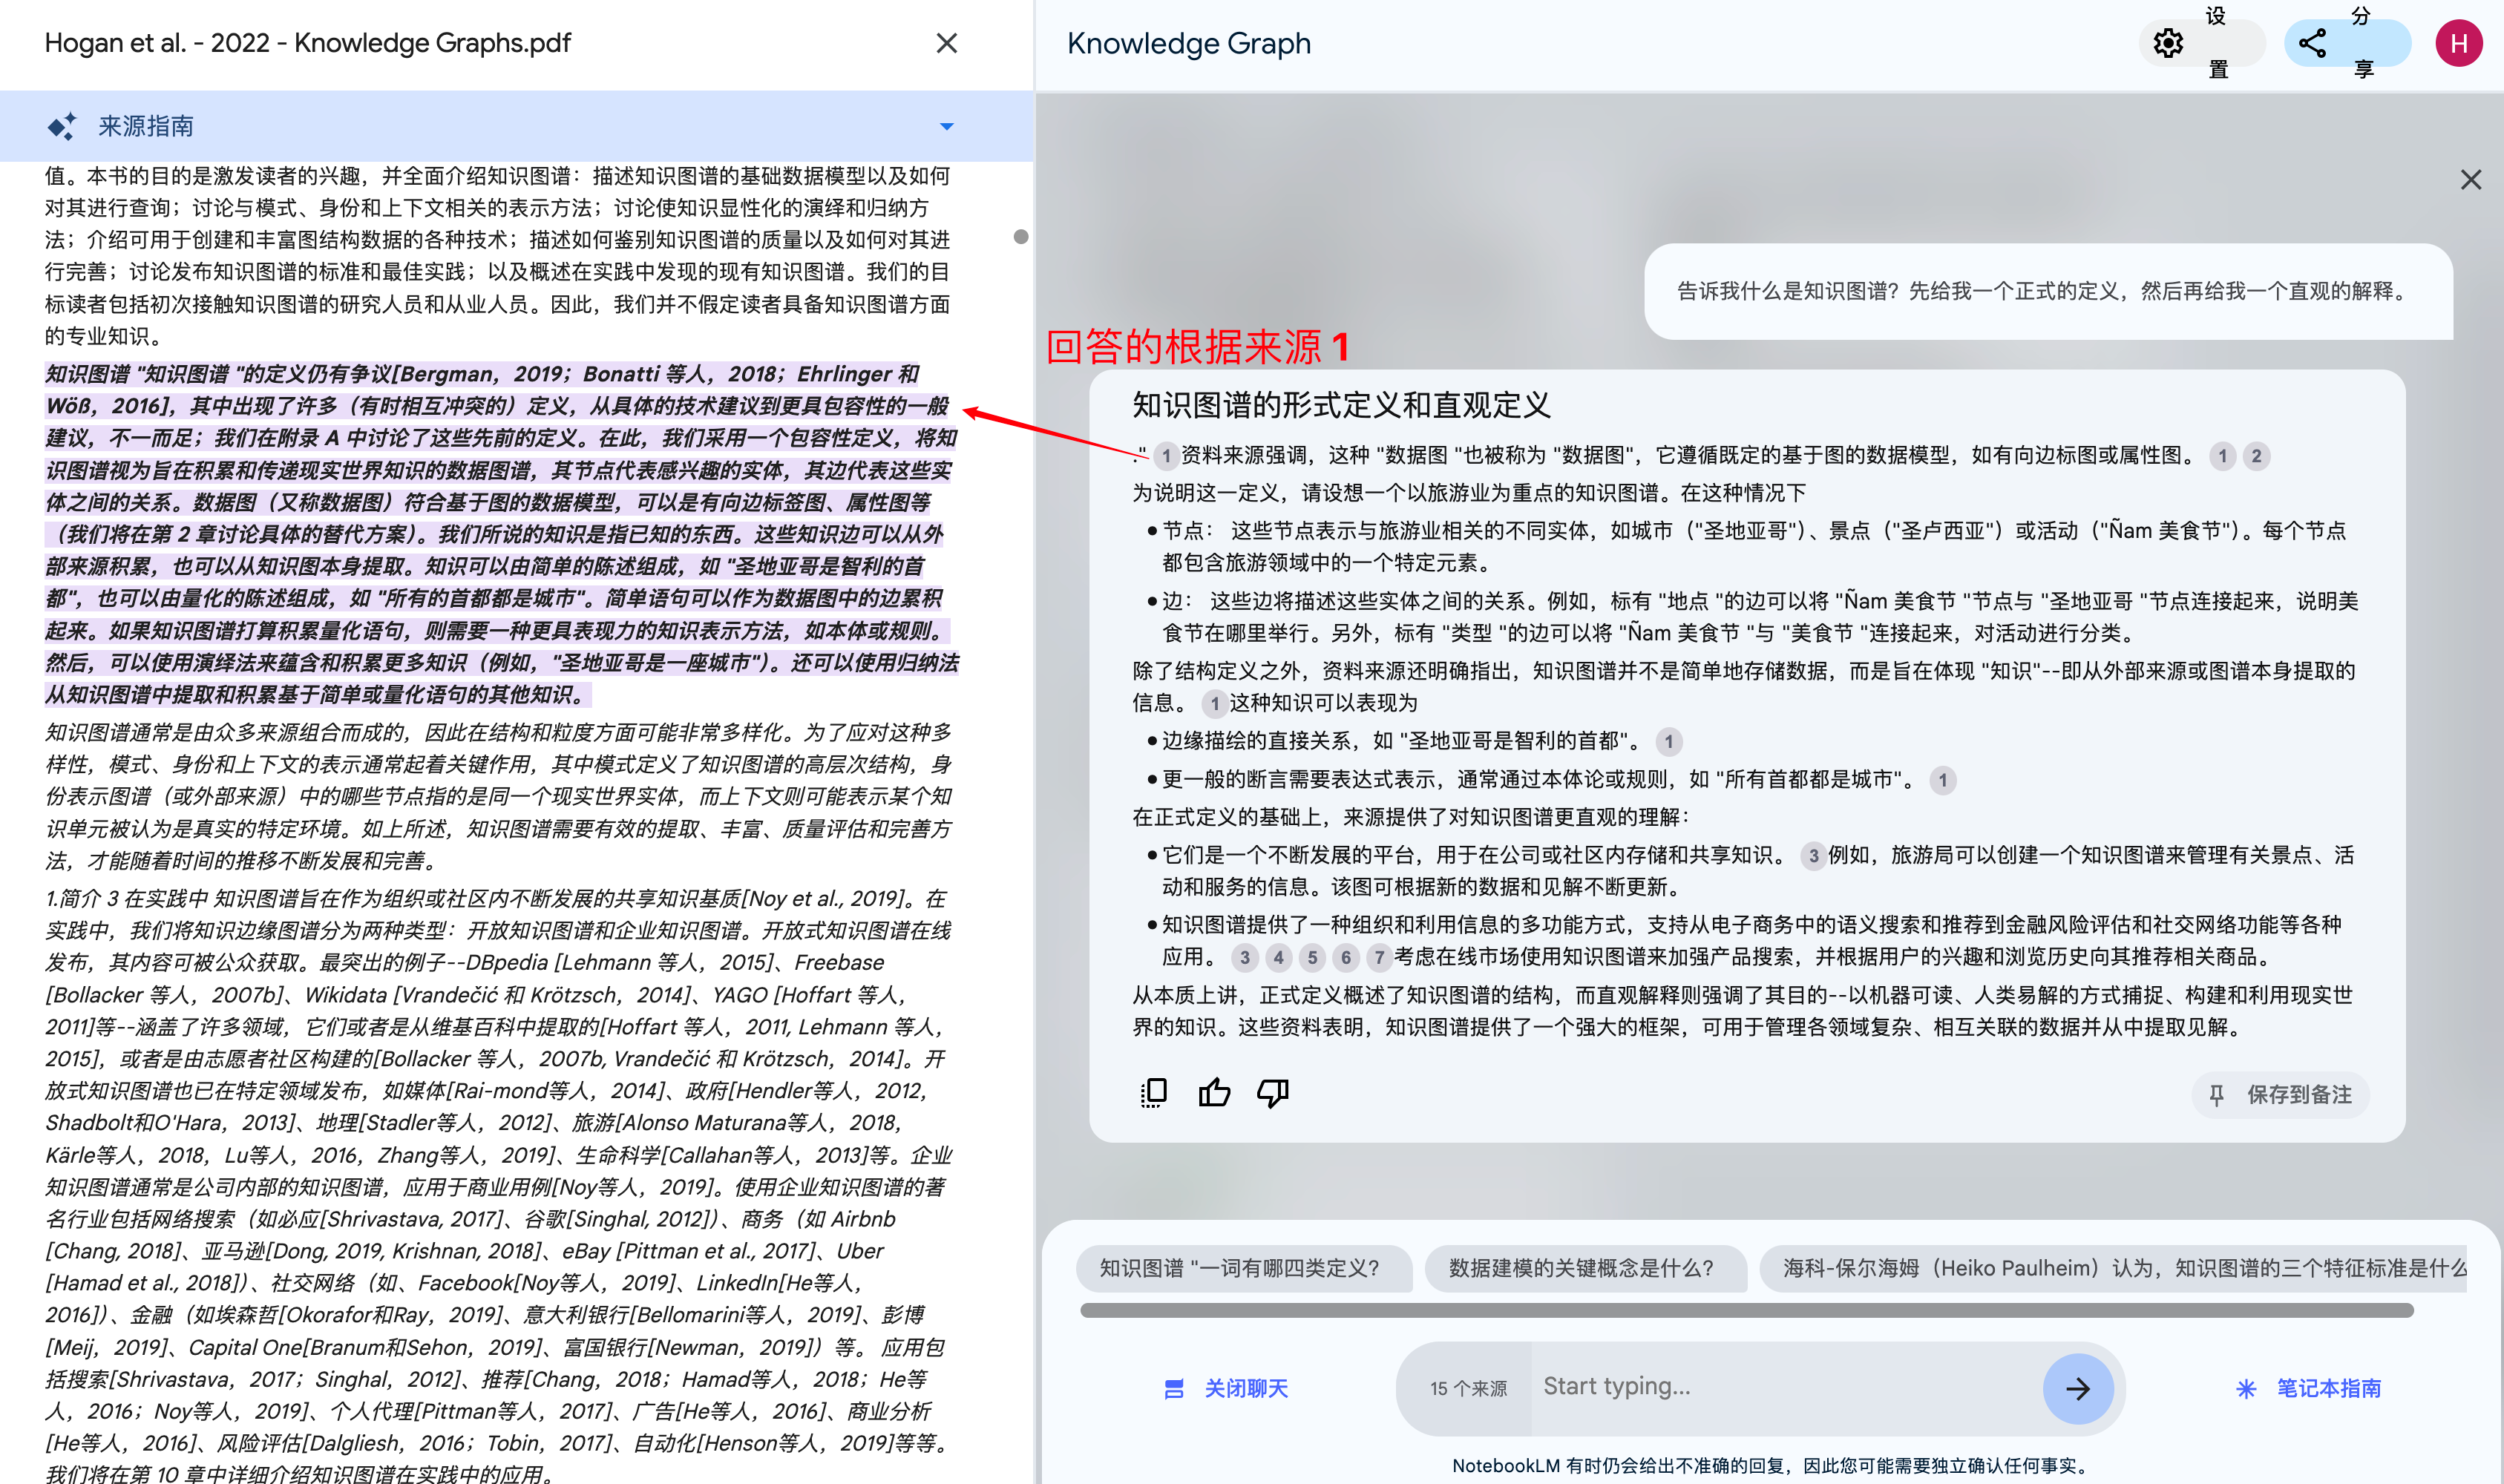Screen dimensions: 2504x1484
Task: Click the 保存到备注 label
Action: [x=2299, y=1095]
